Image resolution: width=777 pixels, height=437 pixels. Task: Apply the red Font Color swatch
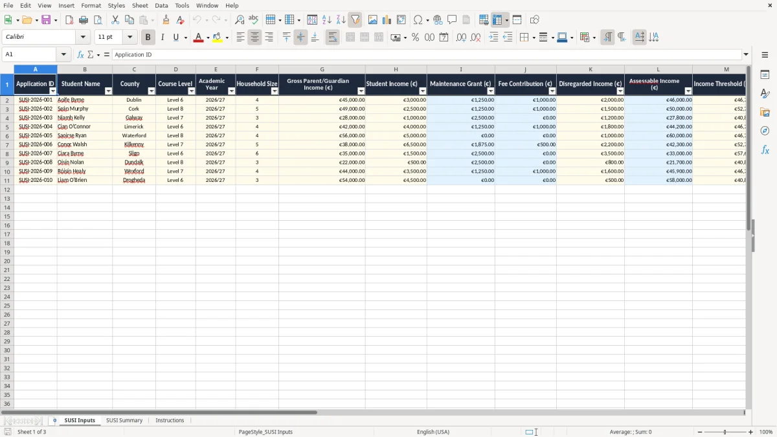[198, 38]
